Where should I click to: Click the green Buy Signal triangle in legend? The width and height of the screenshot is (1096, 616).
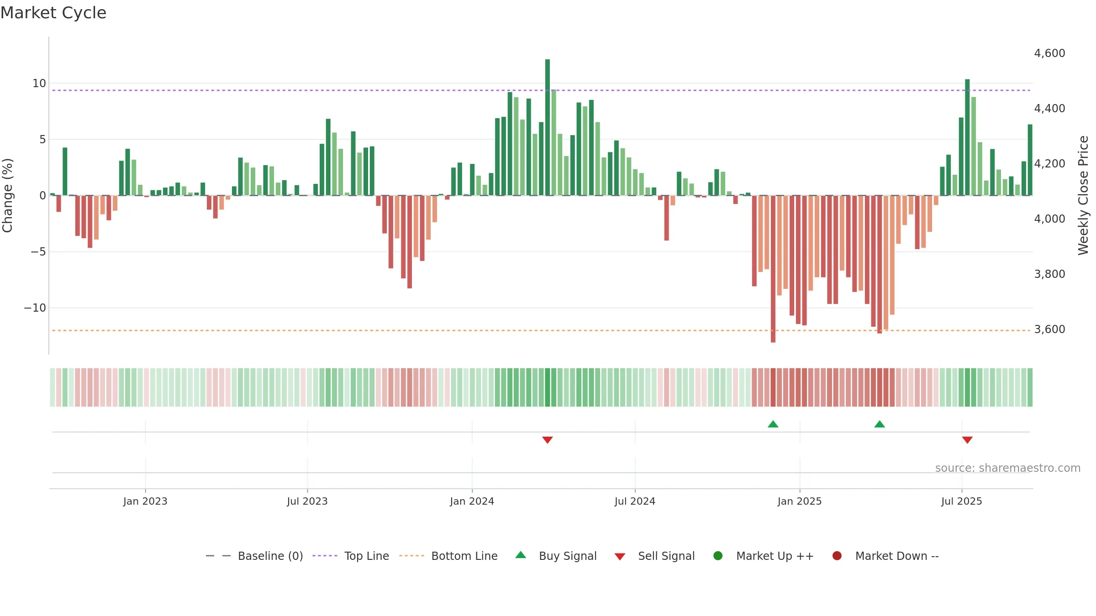(x=521, y=555)
